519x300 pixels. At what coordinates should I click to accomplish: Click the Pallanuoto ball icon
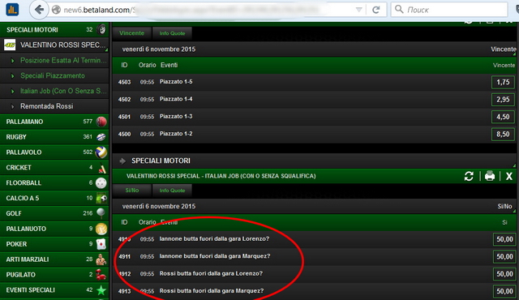101,229
